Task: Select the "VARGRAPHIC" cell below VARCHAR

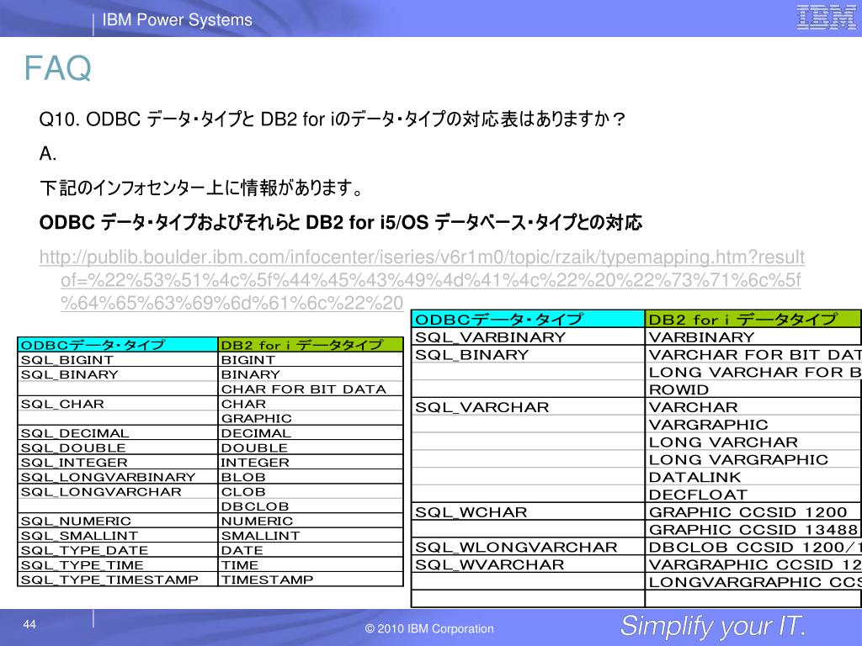Action: click(x=753, y=425)
